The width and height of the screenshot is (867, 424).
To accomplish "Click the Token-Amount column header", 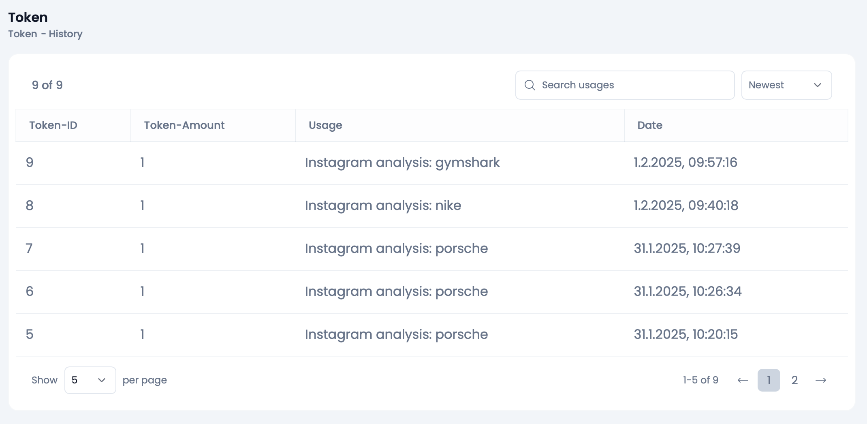I will [184, 125].
